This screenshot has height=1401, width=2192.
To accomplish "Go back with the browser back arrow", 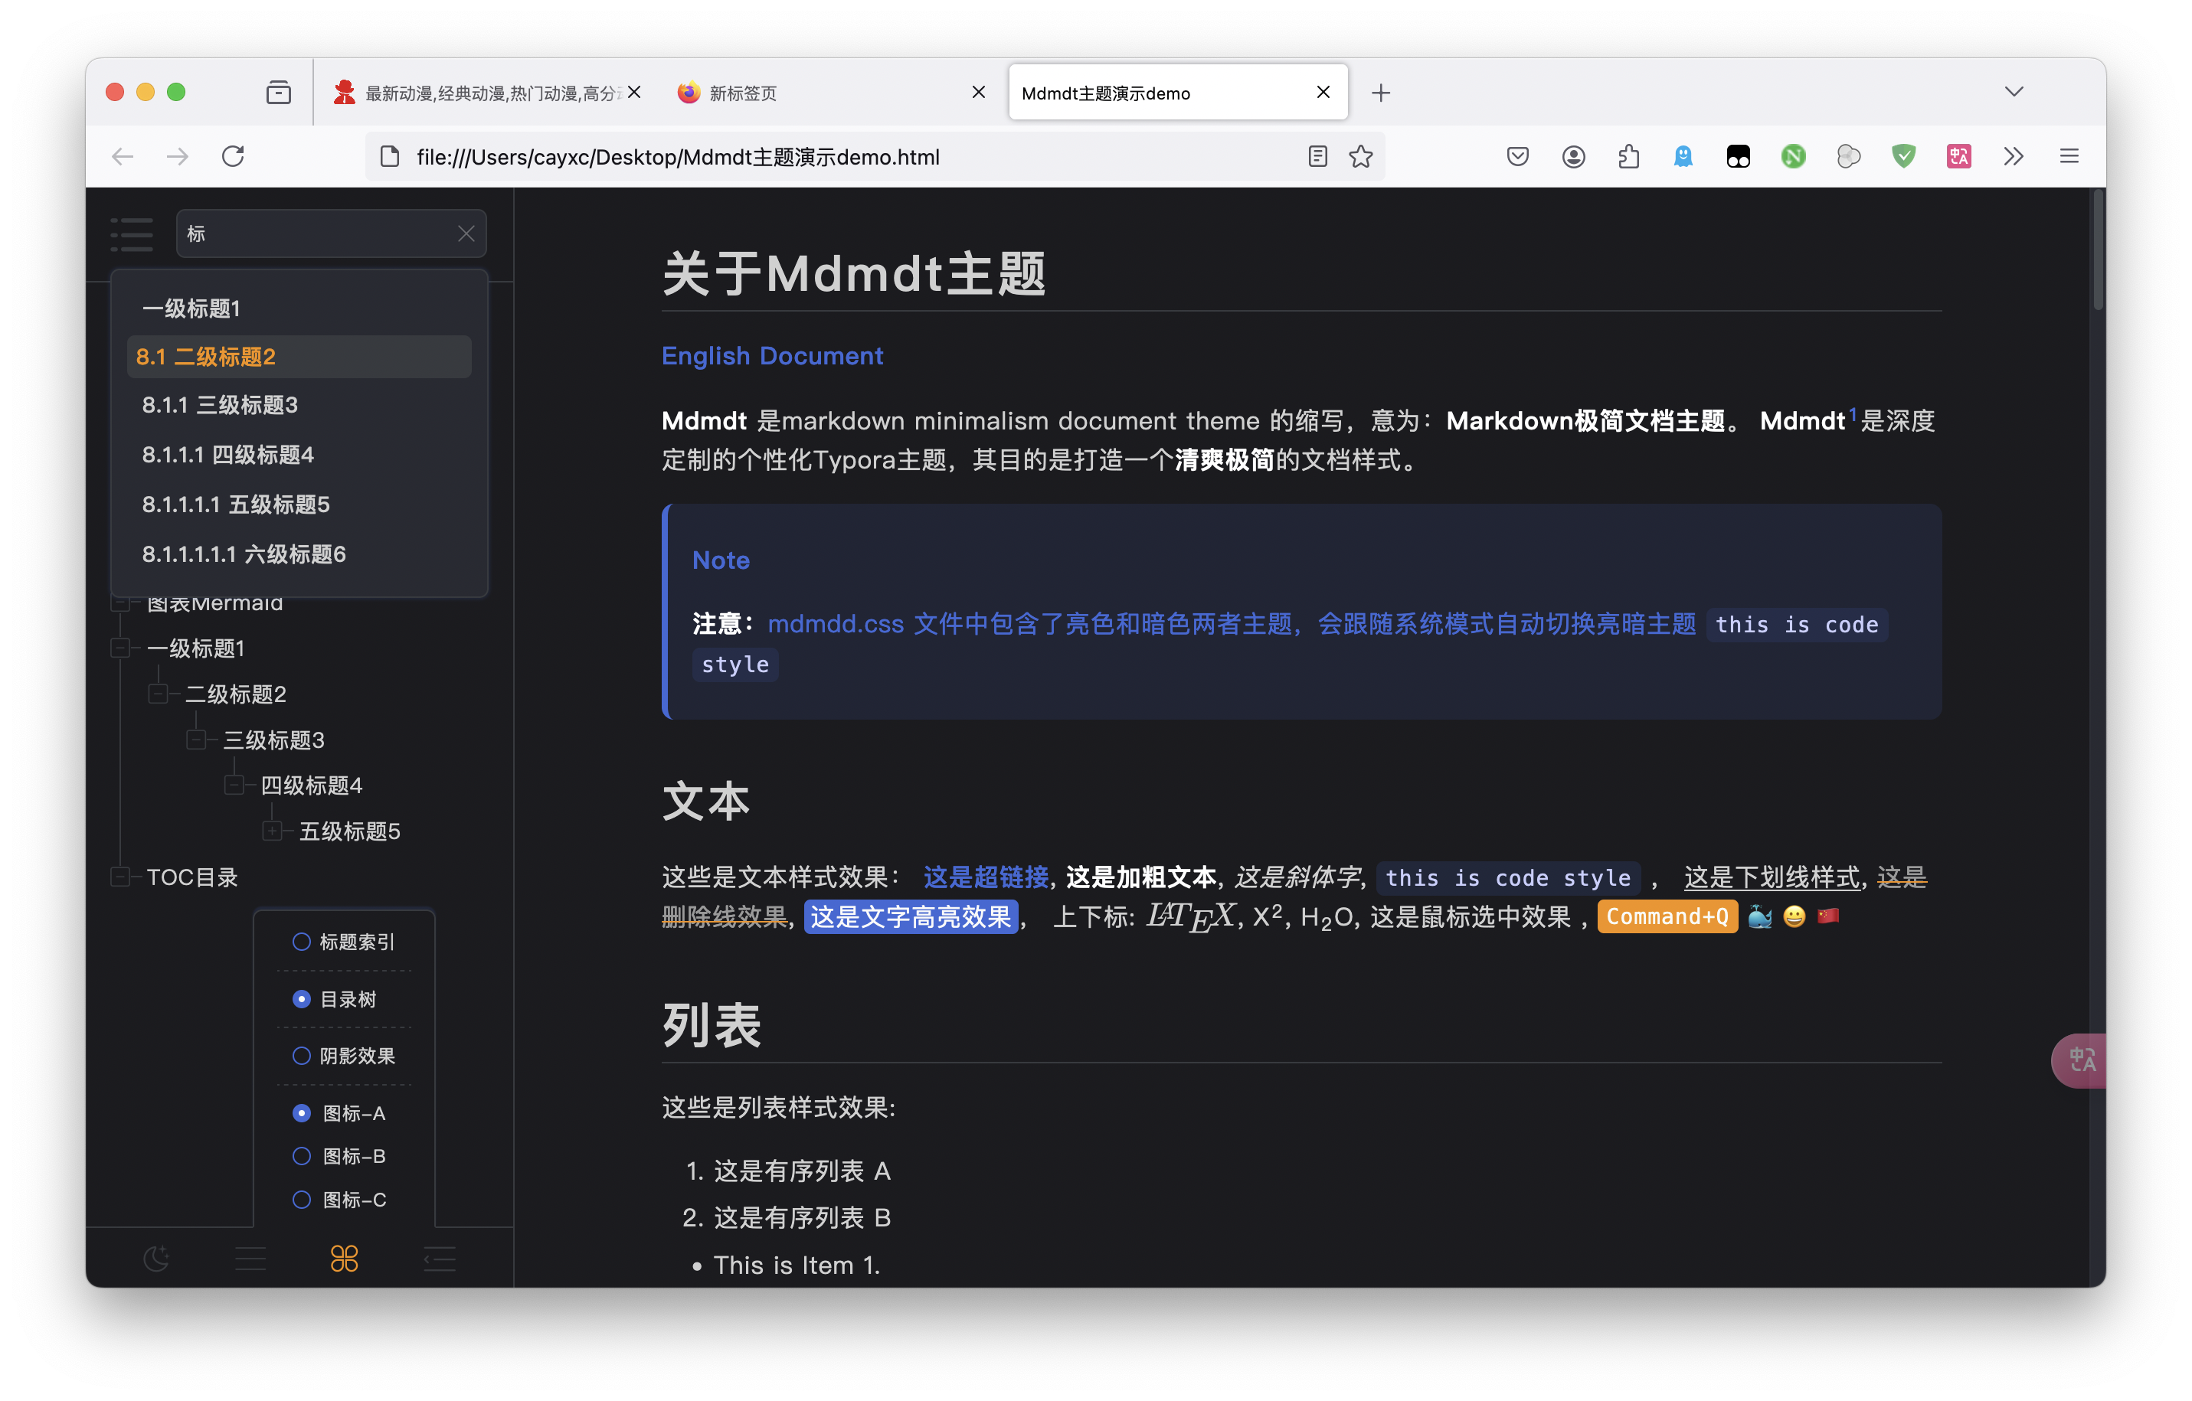I will pos(123,156).
